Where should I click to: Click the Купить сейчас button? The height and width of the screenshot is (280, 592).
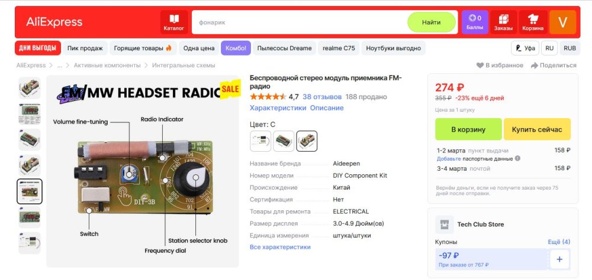point(537,129)
